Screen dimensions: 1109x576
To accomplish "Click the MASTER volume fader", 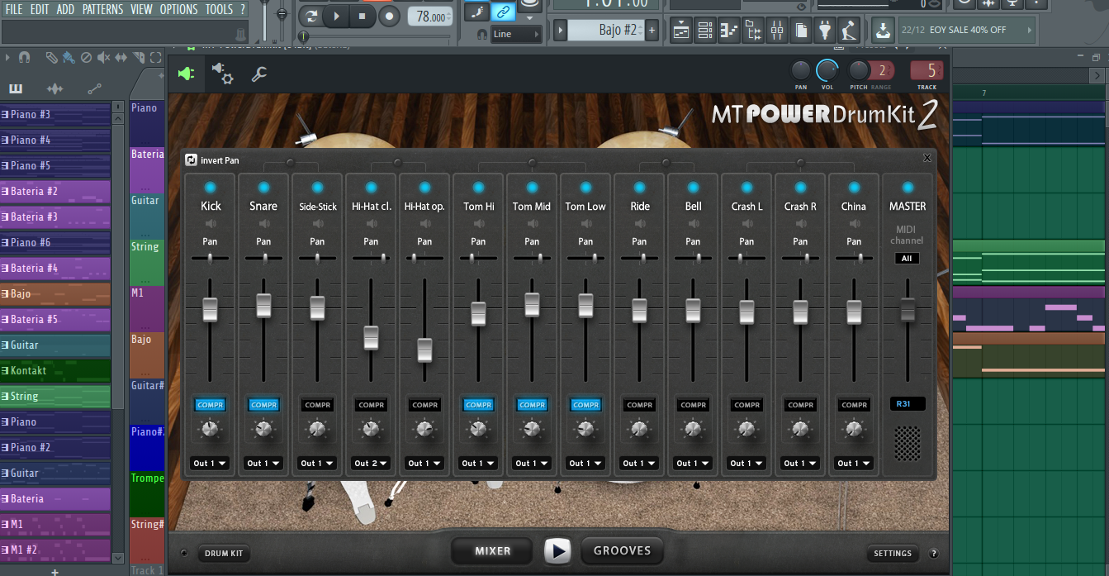I will click(x=908, y=309).
